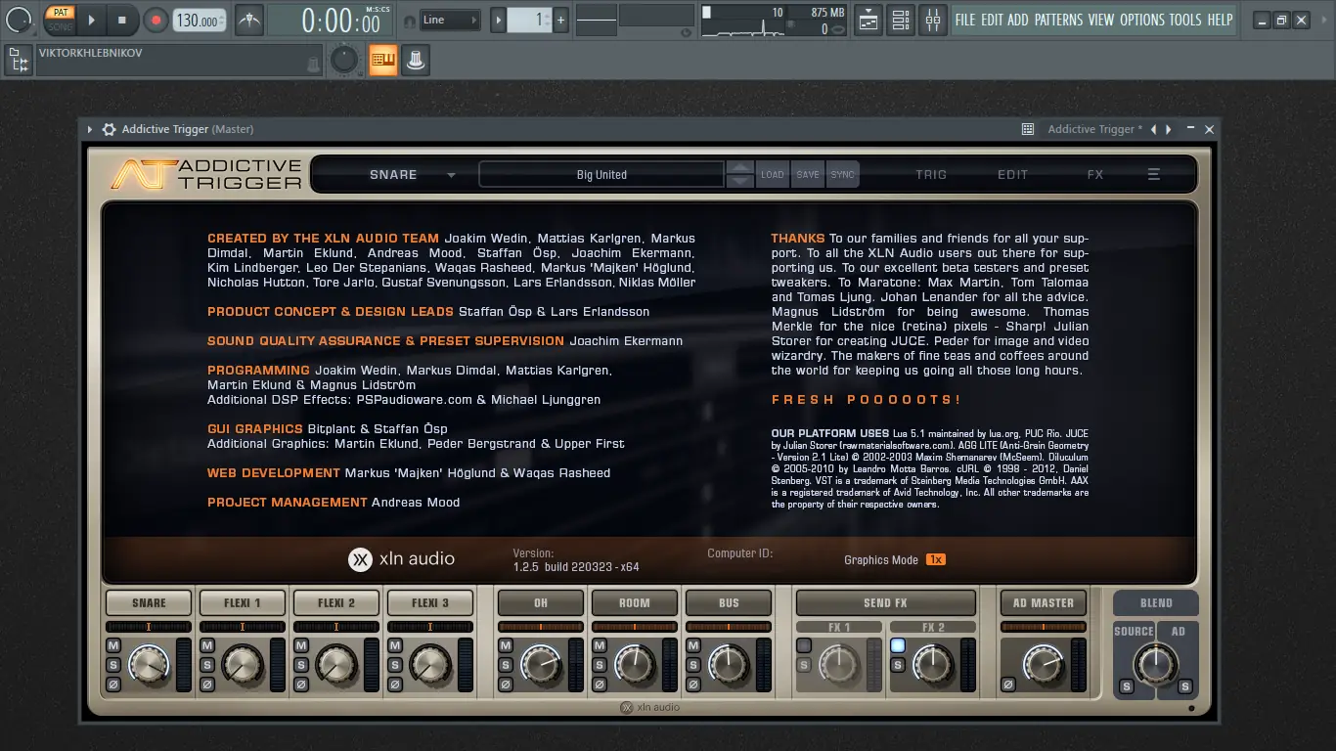Select the FLEXI 1 channel button
Image resolution: width=1336 pixels, height=751 pixels.
point(243,602)
